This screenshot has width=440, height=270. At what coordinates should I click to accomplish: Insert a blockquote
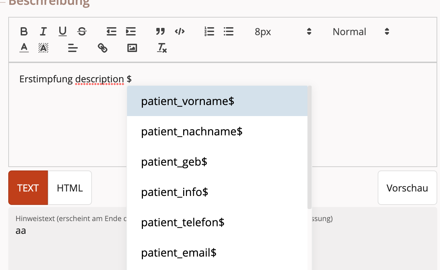pos(160,32)
